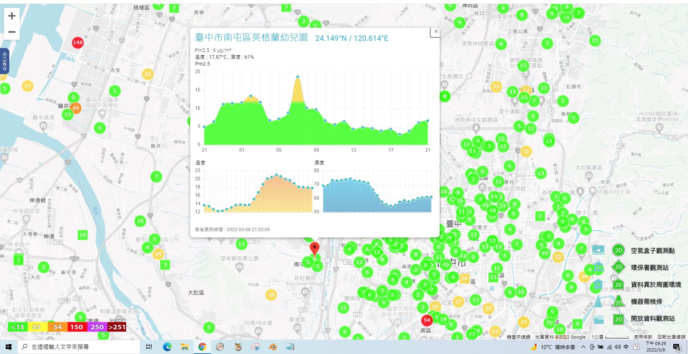The height and width of the screenshot is (354, 688).
Task: Select the orange 49 station marker
Action: click(76, 108)
